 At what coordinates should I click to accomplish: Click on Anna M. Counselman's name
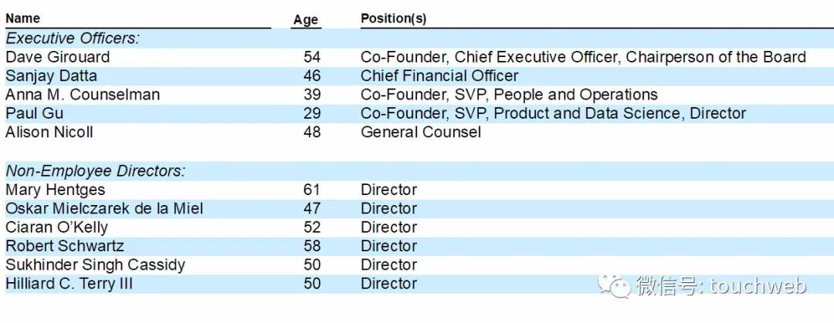(x=83, y=95)
